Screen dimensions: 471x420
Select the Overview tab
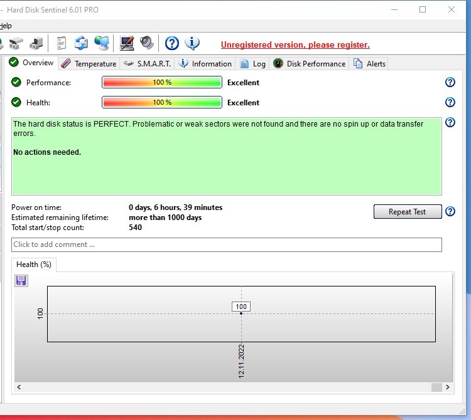(x=31, y=63)
